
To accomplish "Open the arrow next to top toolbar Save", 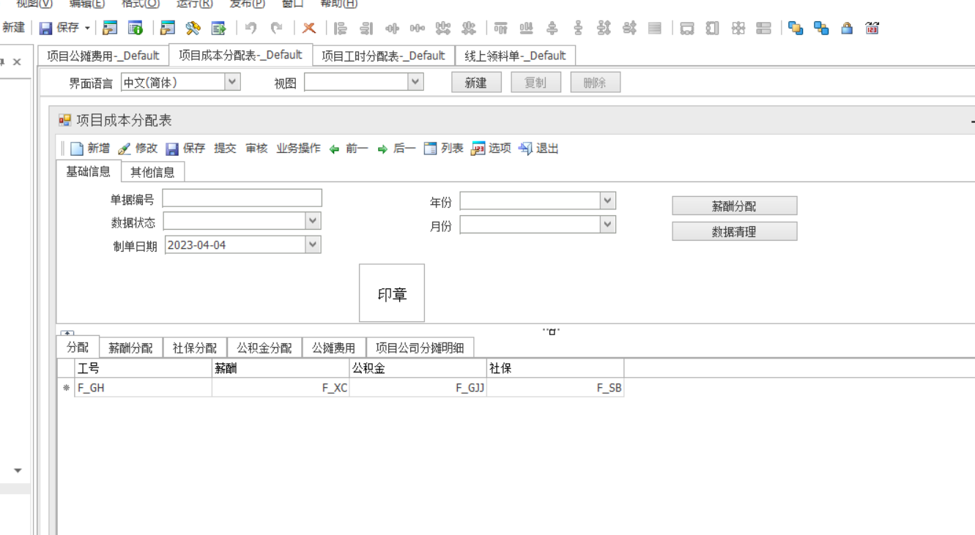I will 87,29.
